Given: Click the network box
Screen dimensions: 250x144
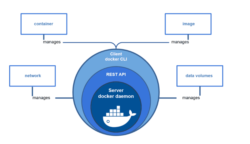Looking at the screenshot, I should pyautogui.click(x=33, y=76).
